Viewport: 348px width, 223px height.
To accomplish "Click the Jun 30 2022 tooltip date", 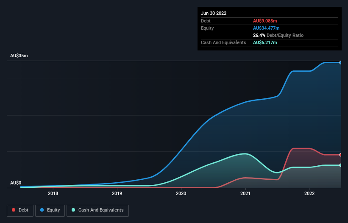I will pos(214,13).
